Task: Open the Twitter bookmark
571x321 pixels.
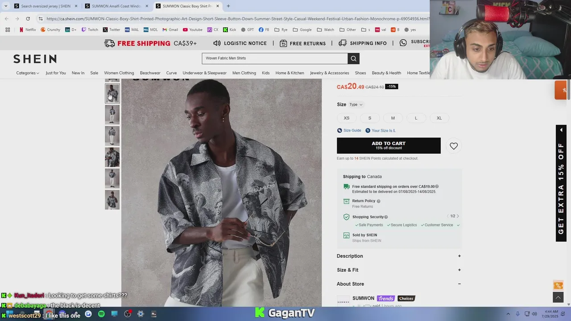Action: click(x=111, y=30)
